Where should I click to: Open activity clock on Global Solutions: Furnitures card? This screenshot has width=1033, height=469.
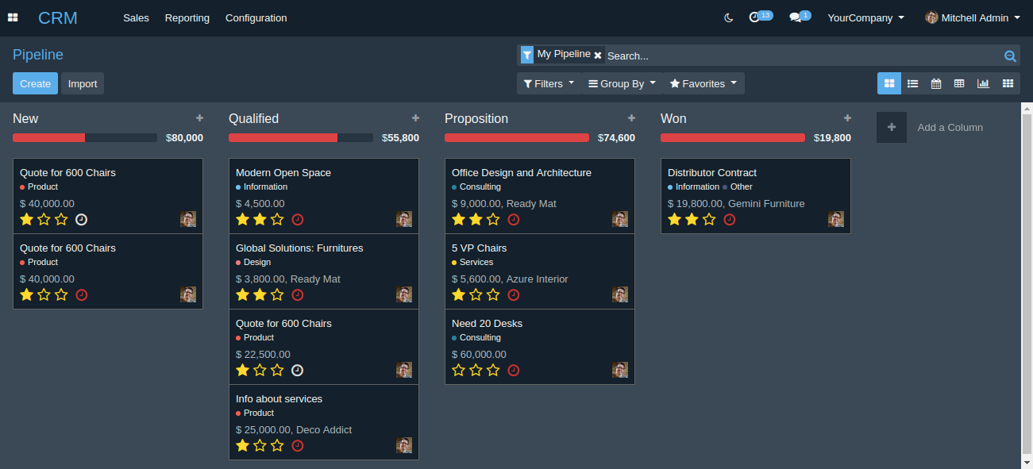click(x=298, y=295)
